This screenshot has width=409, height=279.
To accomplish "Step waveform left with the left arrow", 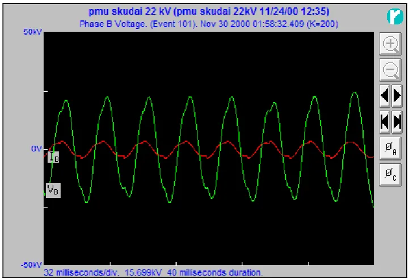I will pyautogui.click(x=385, y=96).
